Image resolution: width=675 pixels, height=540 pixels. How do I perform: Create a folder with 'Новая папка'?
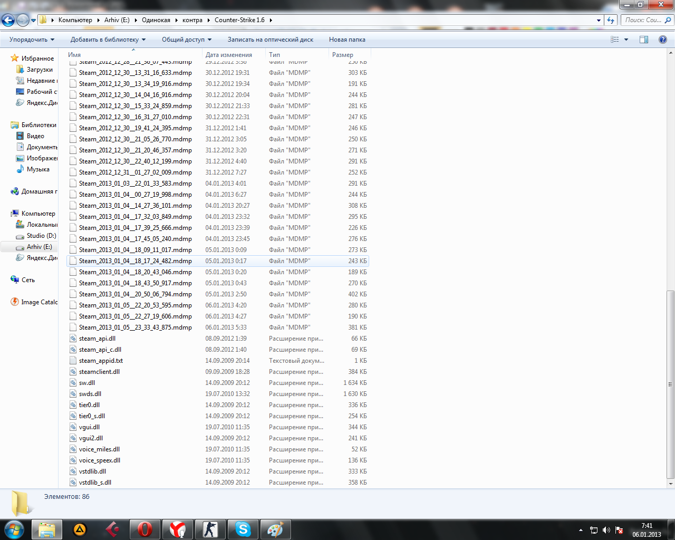point(347,40)
